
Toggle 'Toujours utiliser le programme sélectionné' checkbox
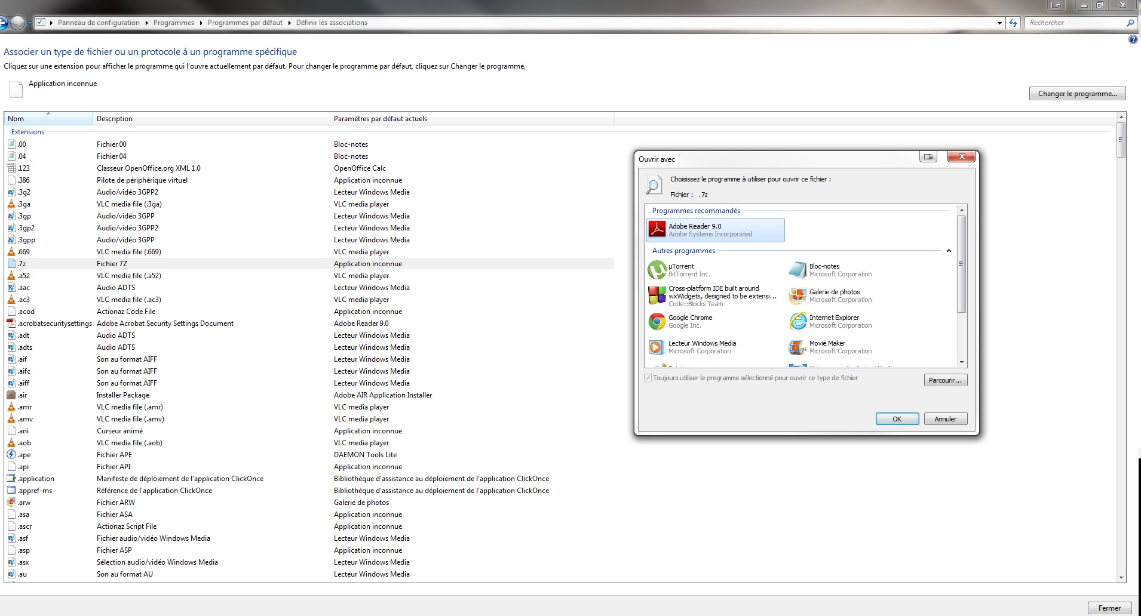pos(648,378)
